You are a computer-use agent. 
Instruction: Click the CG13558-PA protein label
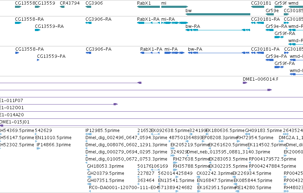coord(30,49)
